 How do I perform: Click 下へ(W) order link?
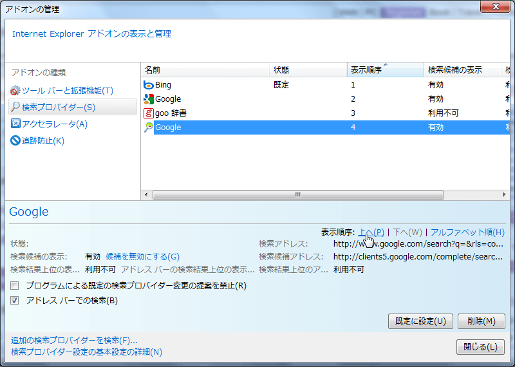407,232
